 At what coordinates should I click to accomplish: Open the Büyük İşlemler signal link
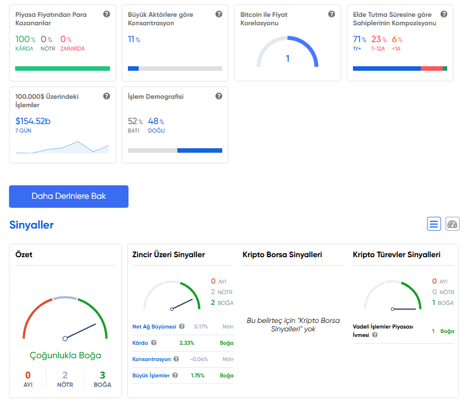[x=151, y=375]
